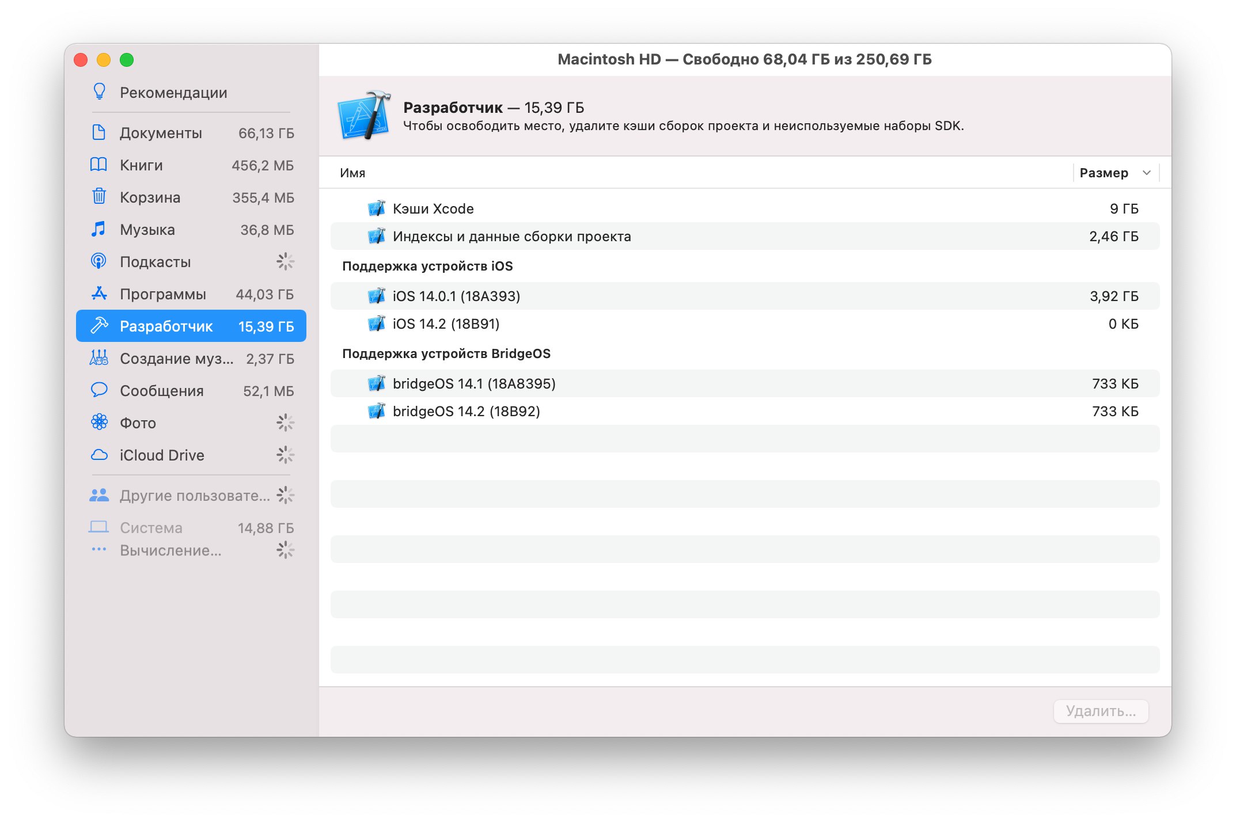
Task: Click the Книги book icon
Action: click(99, 165)
